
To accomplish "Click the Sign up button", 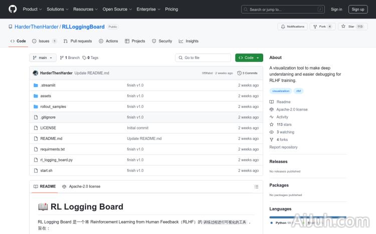I will click(358, 9).
